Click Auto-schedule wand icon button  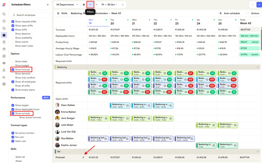(x=230, y=13)
